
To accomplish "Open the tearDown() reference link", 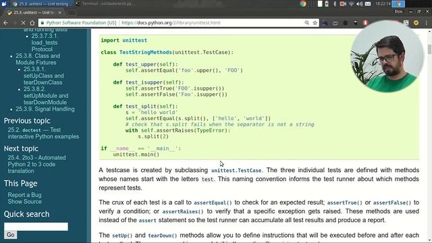I will 162,236.
